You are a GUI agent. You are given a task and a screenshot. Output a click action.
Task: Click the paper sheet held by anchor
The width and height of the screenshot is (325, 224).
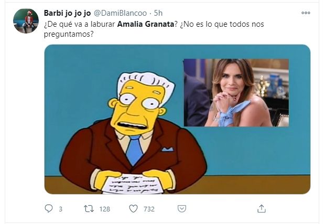pos(133,184)
